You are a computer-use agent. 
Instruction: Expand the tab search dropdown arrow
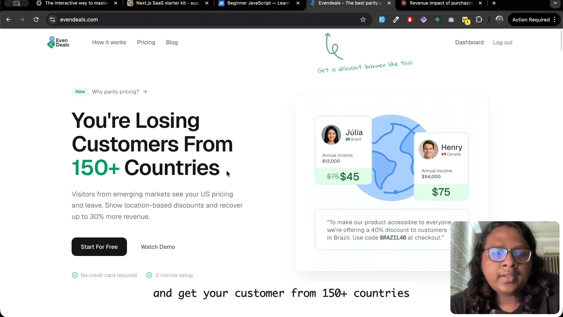pos(555,3)
